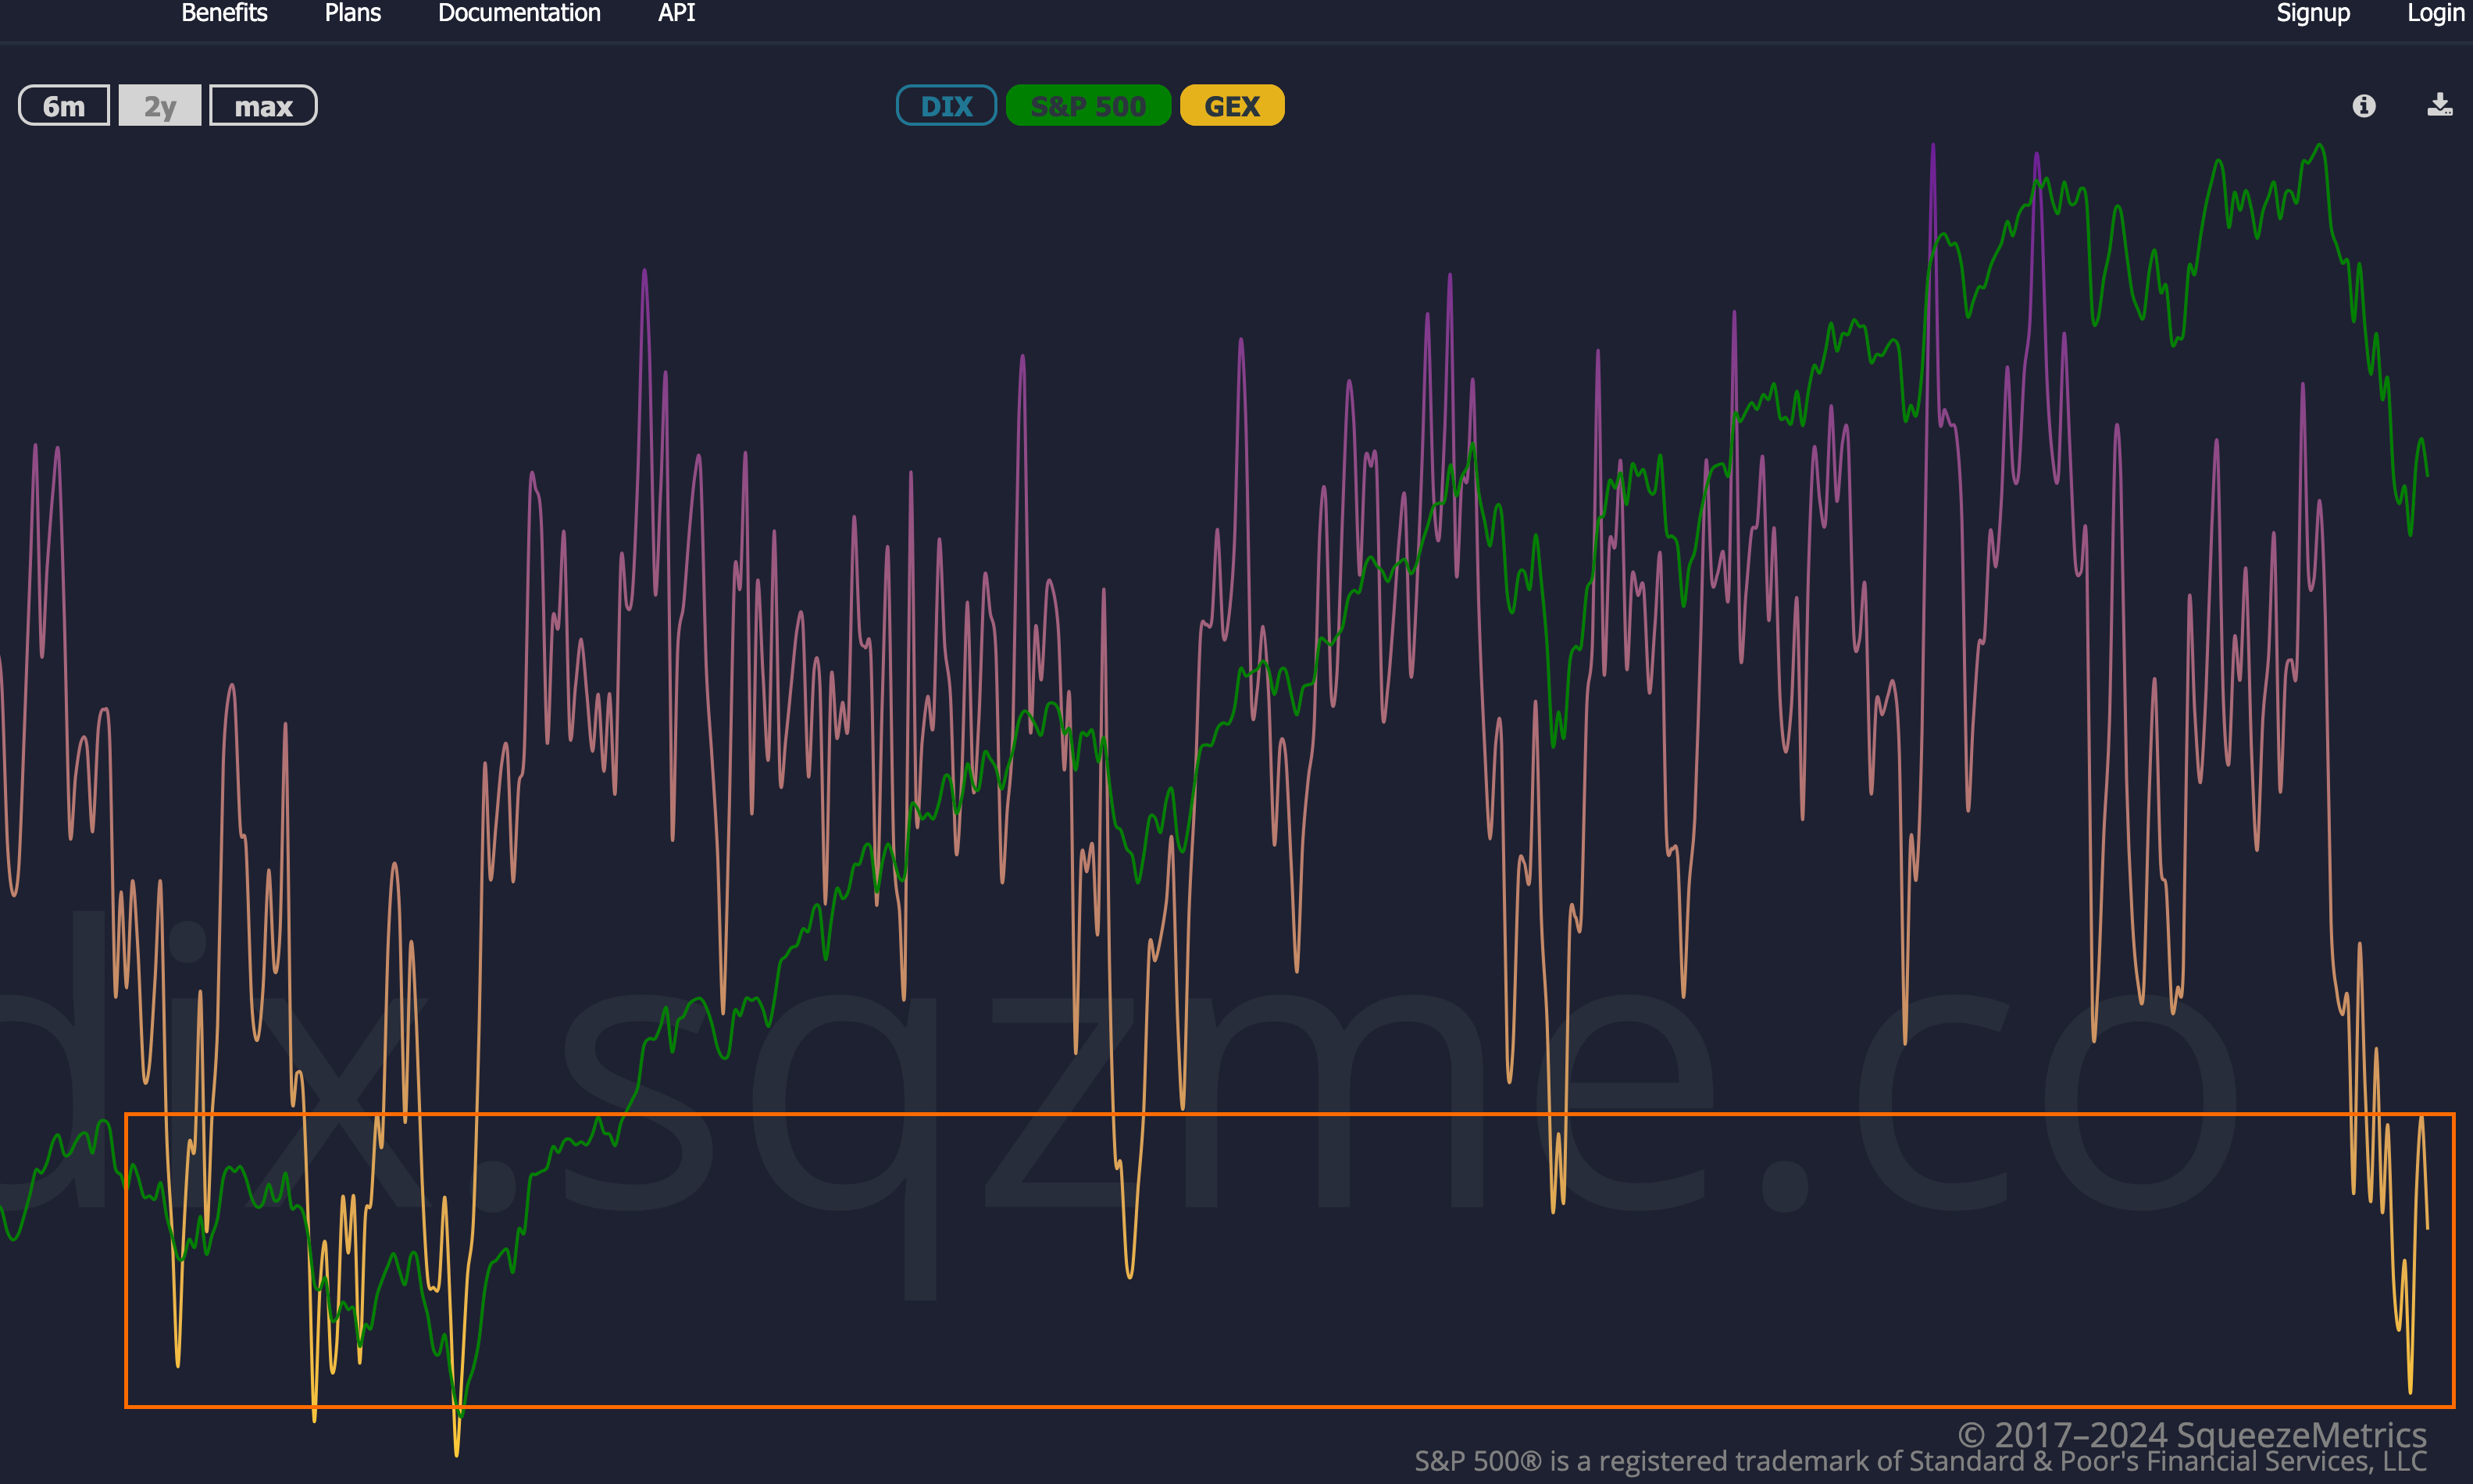2473x1484 pixels.
Task: Select the 6m time range
Action: pyautogui.click(x=64, y=106)
